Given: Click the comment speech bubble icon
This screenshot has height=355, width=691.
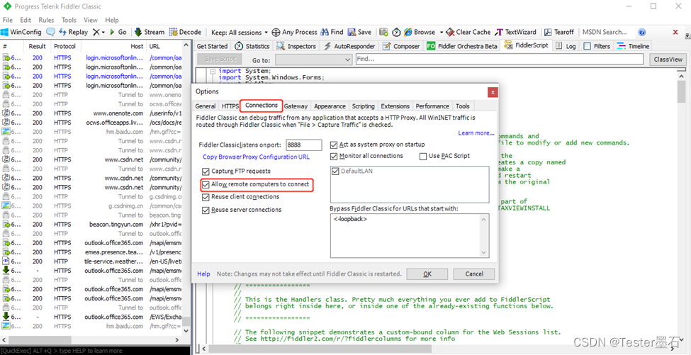Looking at the screenshot, I should coord(51,32).
